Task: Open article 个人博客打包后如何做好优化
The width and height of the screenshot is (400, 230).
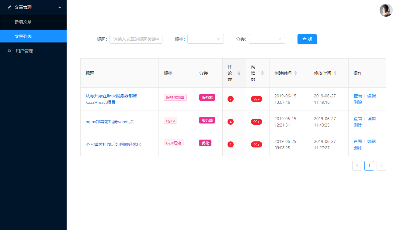Action: point(113,144)
